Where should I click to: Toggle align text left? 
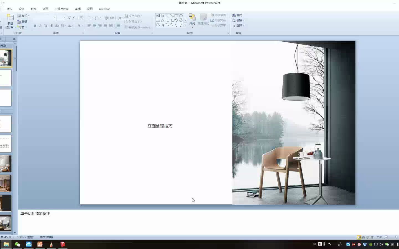tap(89, 25)
